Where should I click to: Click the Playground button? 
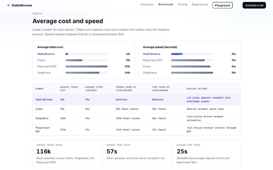(x=222, y=5)
